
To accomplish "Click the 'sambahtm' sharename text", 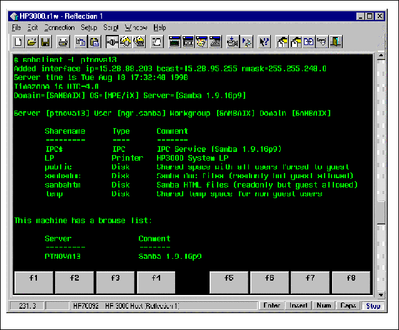I will click(x=63, y=185).
